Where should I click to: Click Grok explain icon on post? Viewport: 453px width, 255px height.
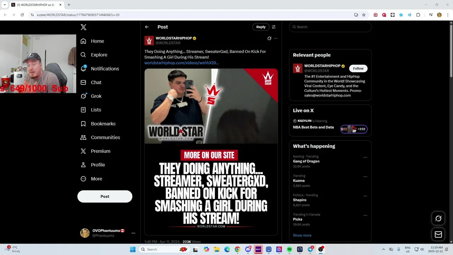tap(269, 38)
